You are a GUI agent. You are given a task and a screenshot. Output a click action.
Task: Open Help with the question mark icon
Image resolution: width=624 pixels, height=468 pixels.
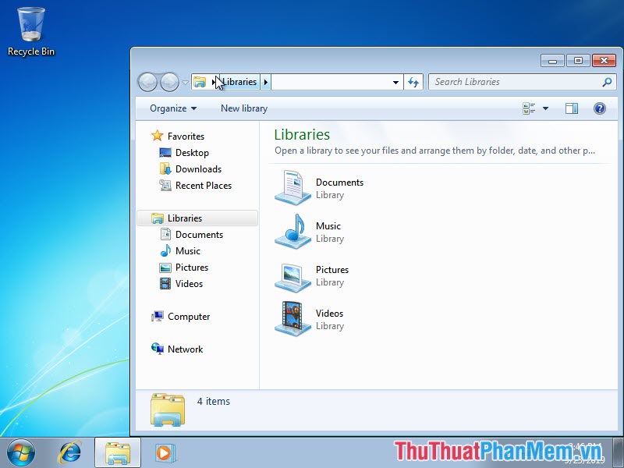(x=600, y=108)
